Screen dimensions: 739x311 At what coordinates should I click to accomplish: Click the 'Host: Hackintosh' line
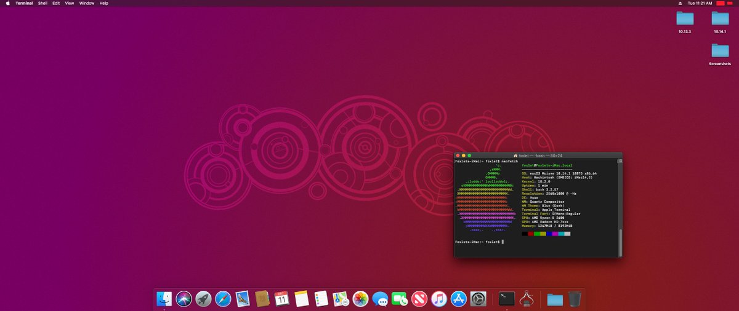click(557, 178)
